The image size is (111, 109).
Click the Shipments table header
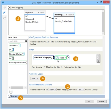(35, 12)
